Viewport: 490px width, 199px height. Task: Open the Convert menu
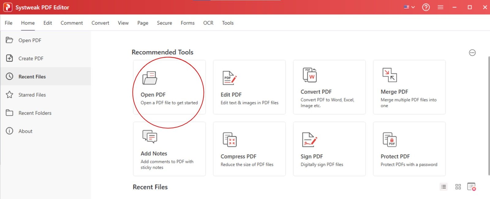click(x=100, y=23)
